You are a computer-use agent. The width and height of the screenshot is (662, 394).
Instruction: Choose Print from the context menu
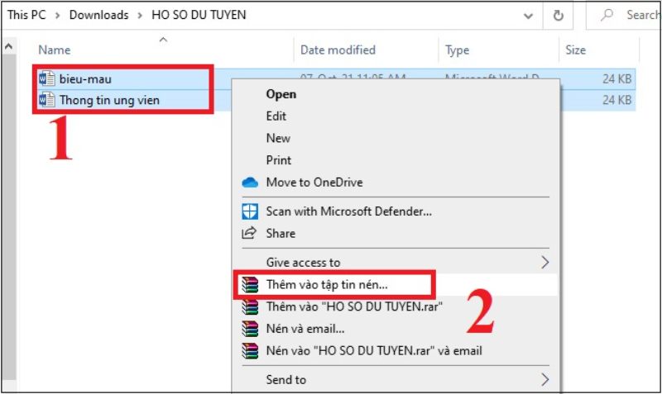click(279, 160)
